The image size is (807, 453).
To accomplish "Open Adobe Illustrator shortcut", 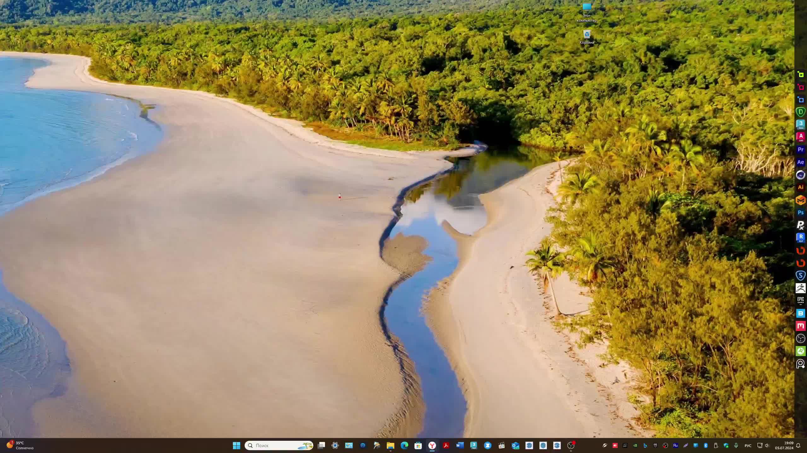I will pos(800,187).
